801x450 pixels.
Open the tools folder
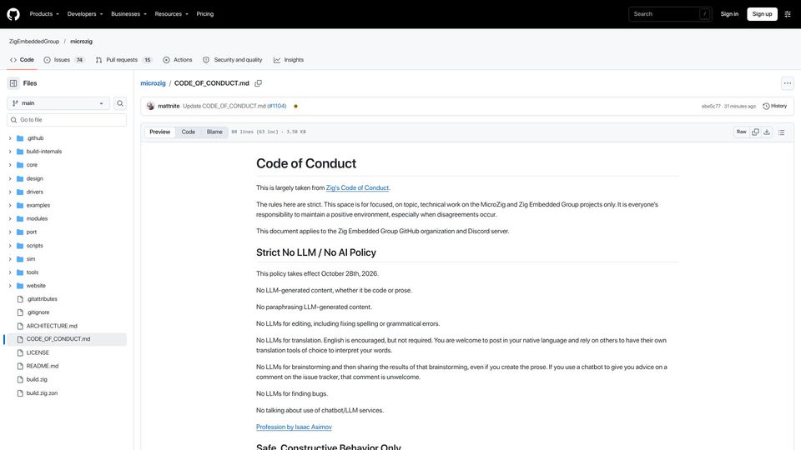point(33,272)
